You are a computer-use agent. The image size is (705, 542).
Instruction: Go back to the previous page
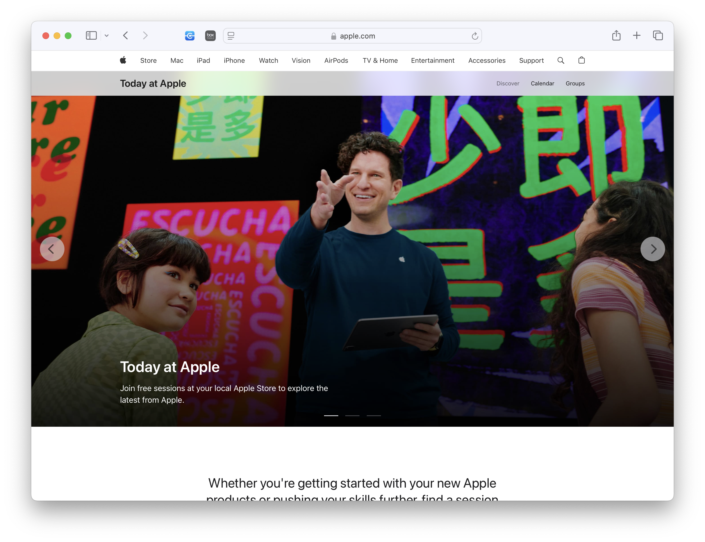[126, 35]
